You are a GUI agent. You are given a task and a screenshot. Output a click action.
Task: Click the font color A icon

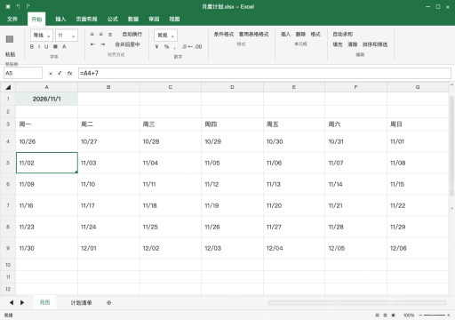point(64,46)
